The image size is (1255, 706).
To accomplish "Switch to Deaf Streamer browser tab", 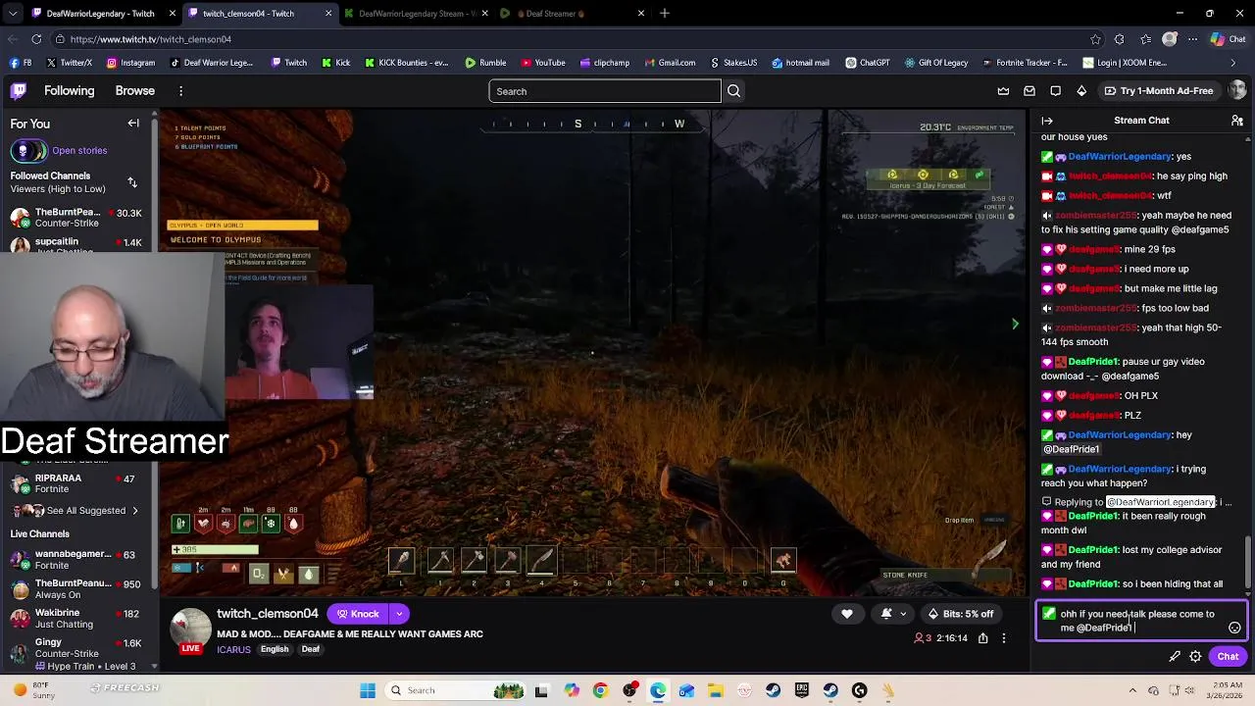I will click(573, 14).
